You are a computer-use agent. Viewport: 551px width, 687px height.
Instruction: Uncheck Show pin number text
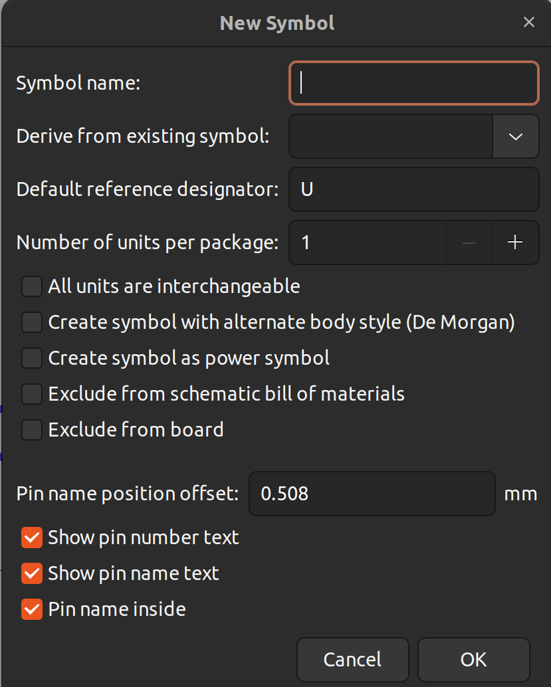(32, 538)
